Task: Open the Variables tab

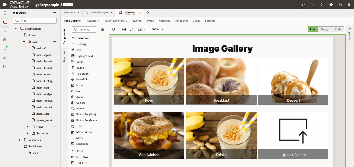Action: coord(165,21)
